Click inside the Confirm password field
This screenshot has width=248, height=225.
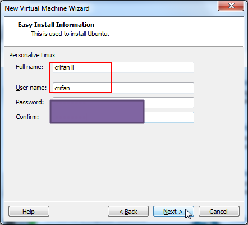[x=169, y=117]
